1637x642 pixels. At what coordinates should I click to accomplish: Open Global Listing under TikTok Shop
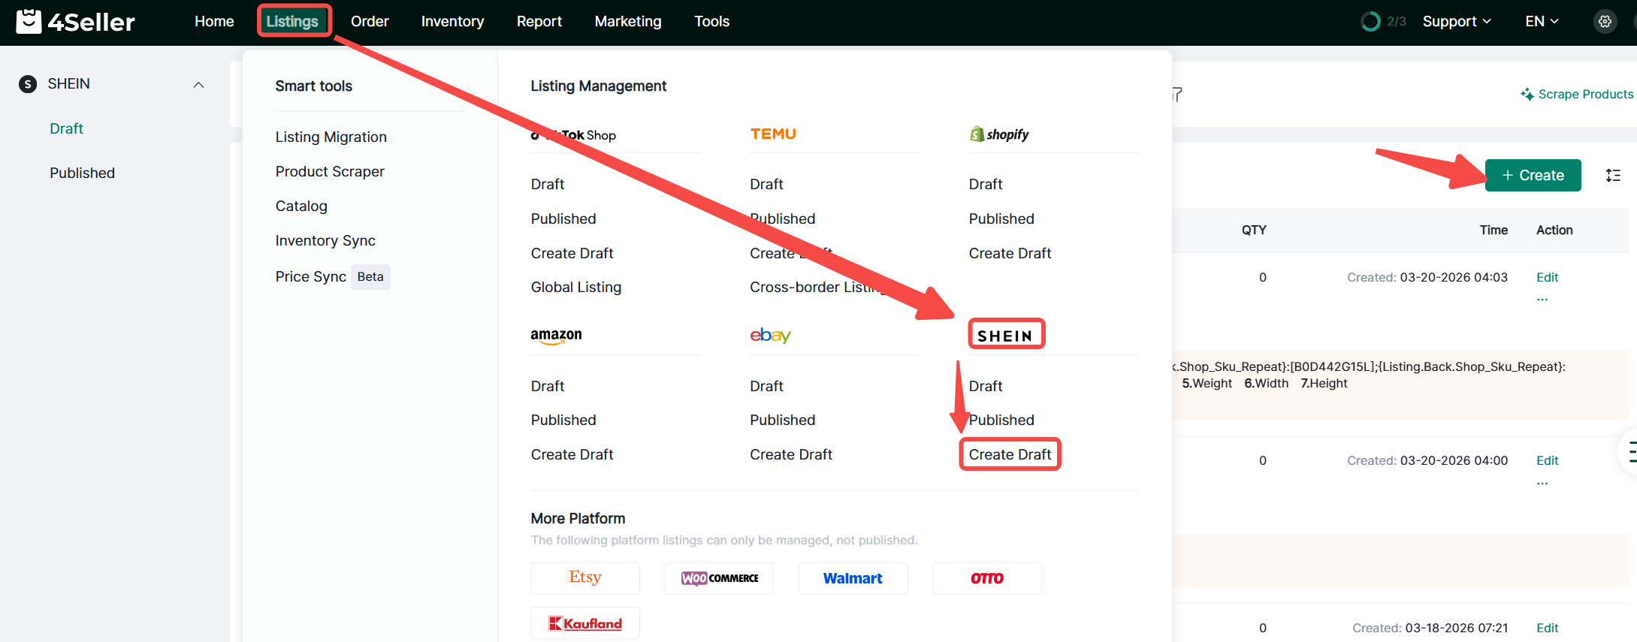[575, 287]
